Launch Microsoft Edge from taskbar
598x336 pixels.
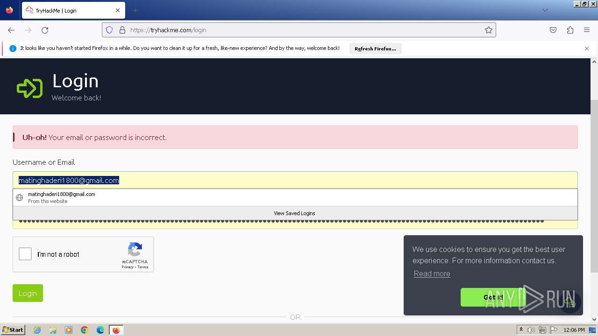pyautogui.click(x=100, y=330)
